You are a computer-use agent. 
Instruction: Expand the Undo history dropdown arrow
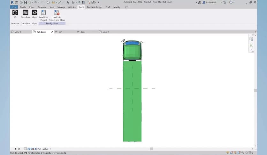(x=39, y=2)
